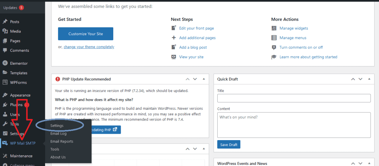379x166 pixels.
Task: Open Email Log submenu item
Action: 58,133
